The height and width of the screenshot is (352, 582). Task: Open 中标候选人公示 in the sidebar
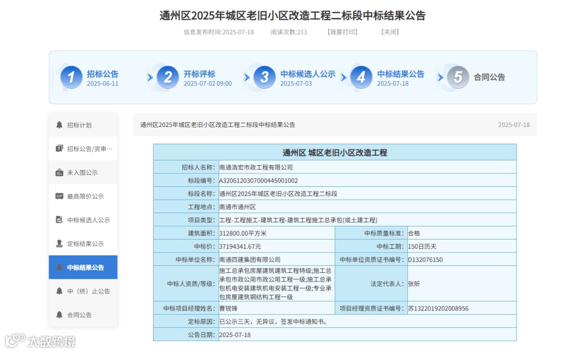[x=83, y=220]
